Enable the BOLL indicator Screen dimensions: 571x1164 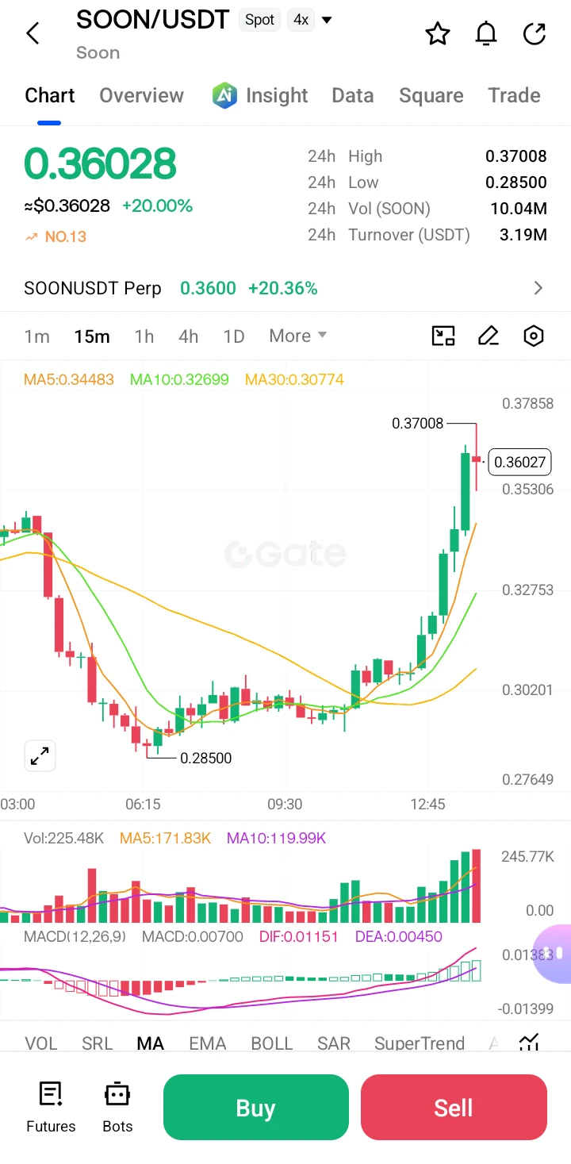[272, 1043]
